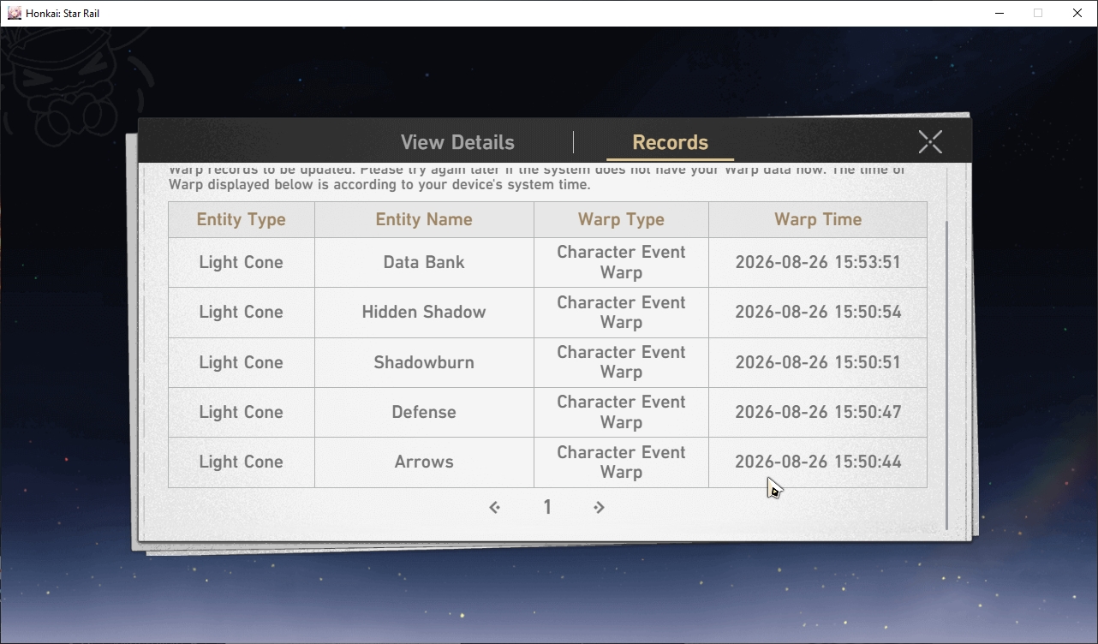
Task: Select the Defense entry name
Action: [424, 412]
